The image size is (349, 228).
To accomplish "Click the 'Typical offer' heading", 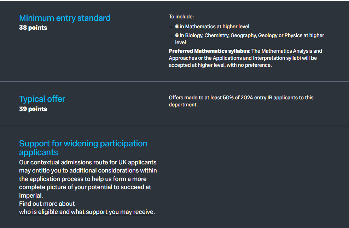I will click(x=42, y=99).
